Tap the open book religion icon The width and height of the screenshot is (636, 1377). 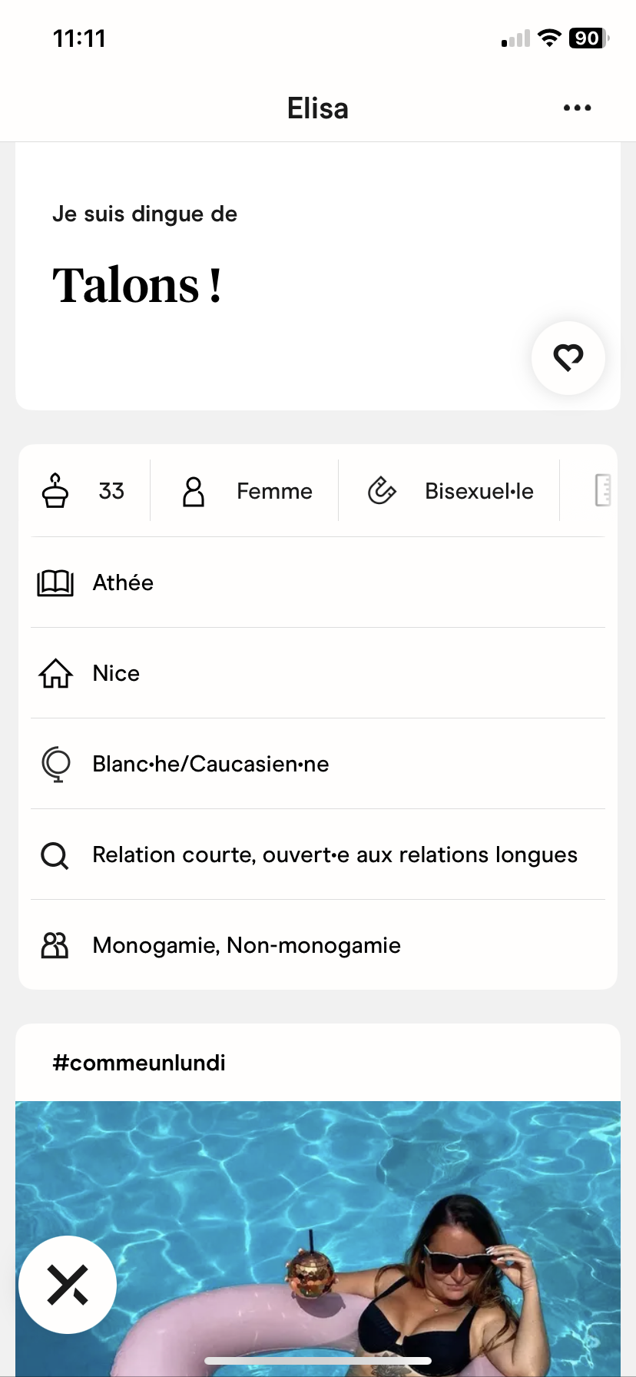tap(55, 583)
